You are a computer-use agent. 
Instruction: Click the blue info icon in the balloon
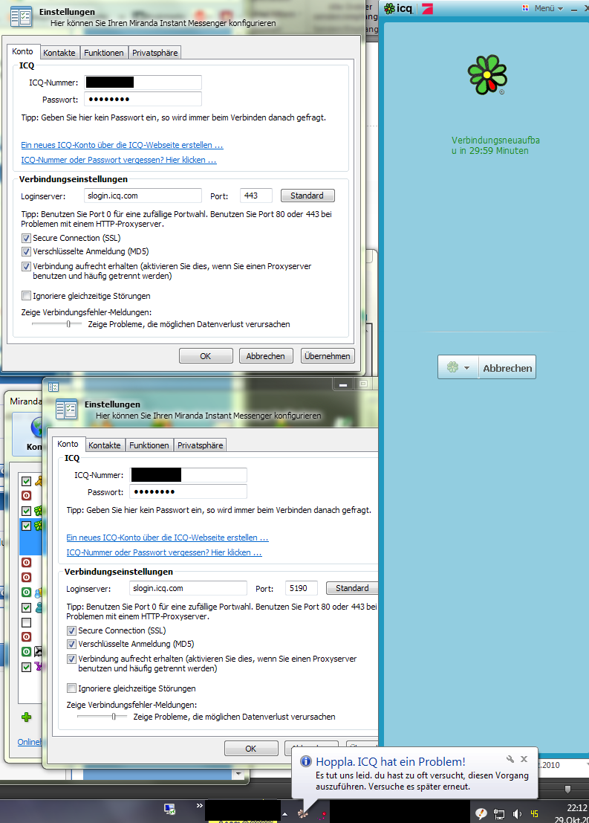click(305, 761)
